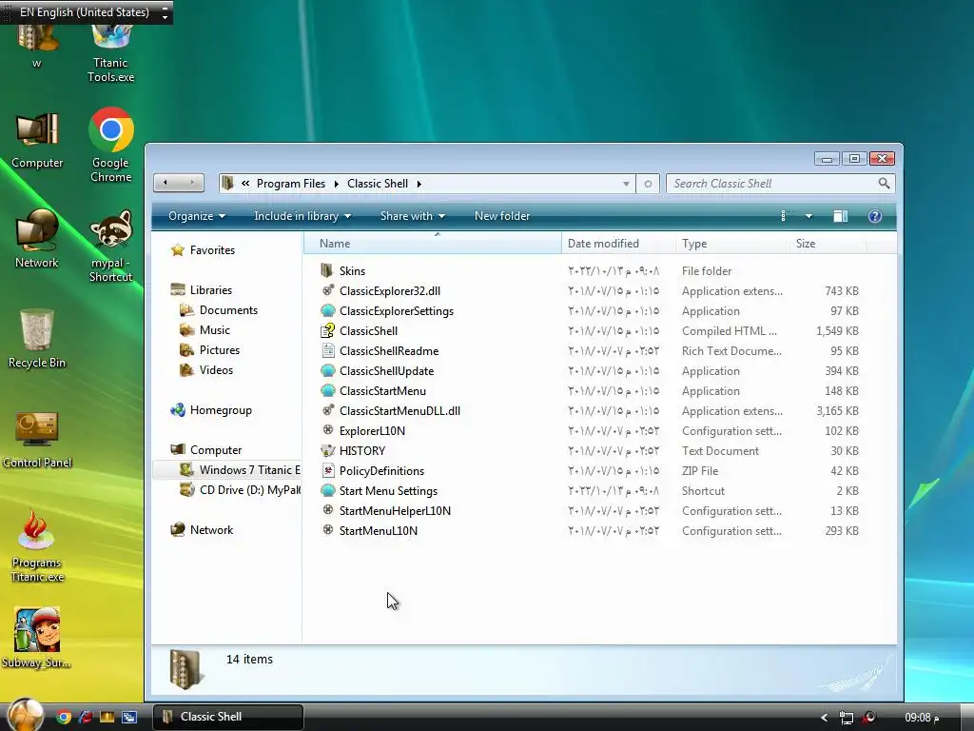The image size is (974, 731).
Task: Click Classic Shell taskbar button
Action: pos(228,717)
